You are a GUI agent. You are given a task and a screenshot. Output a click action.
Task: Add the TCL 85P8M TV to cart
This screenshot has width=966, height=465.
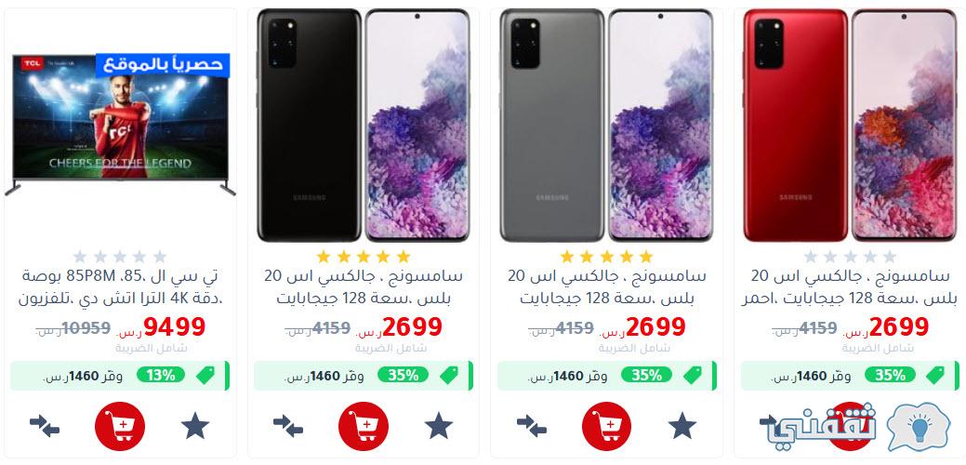(120, 426)
